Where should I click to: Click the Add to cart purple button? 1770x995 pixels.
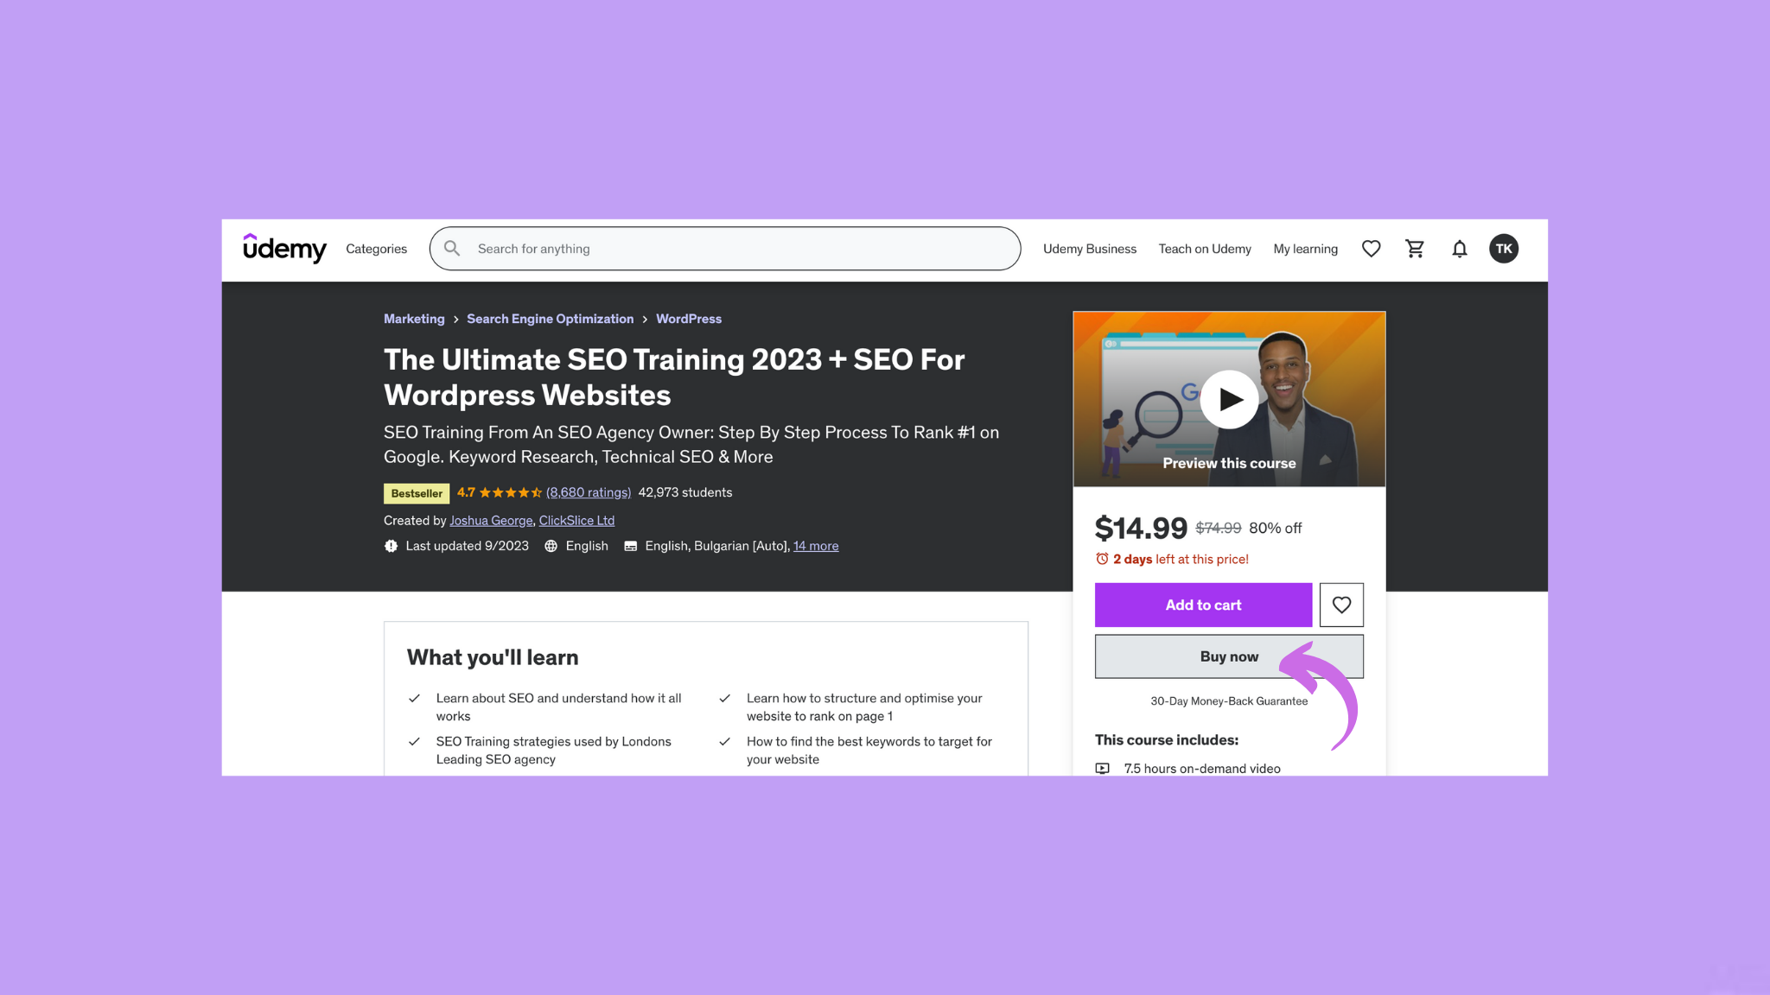point(1204,605)
